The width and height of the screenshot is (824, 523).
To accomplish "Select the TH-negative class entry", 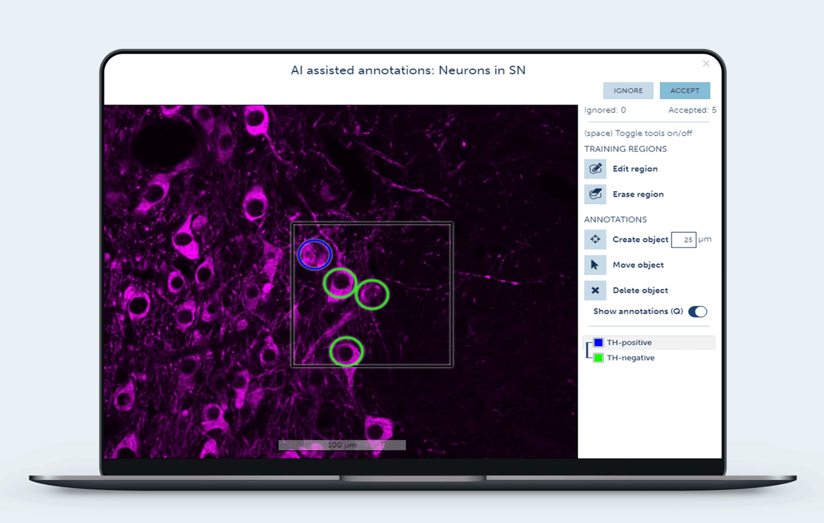I will [x=630, y=357].
